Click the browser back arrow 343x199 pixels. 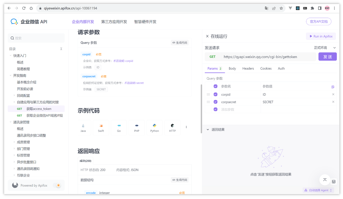[x=9, y=8]
